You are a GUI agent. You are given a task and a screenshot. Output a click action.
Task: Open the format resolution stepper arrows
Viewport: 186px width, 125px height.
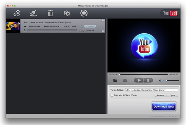tap(81, 26)
